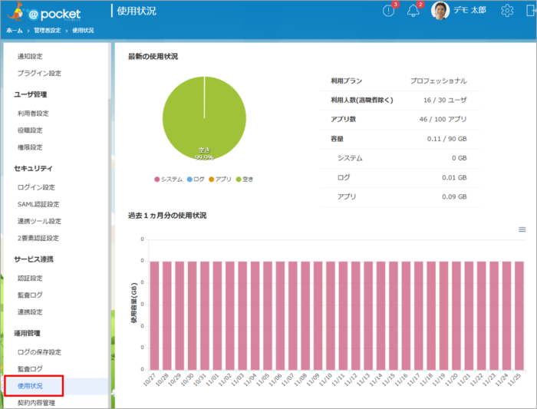Screen dimensions: 537x409
Task: Go to 管理者設定 in the breadcrumb
Action: coord(47,30)
